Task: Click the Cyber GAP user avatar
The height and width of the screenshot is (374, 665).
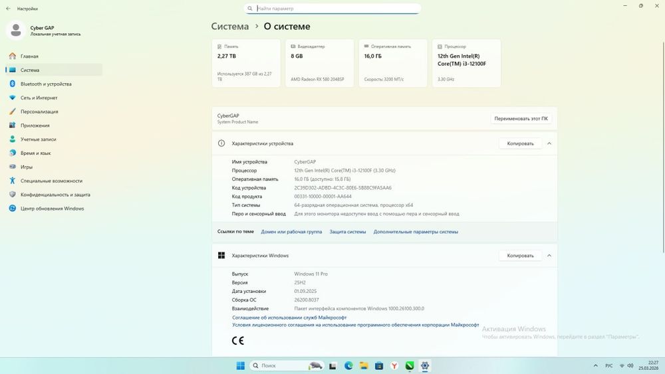Action: click(16, 30)
